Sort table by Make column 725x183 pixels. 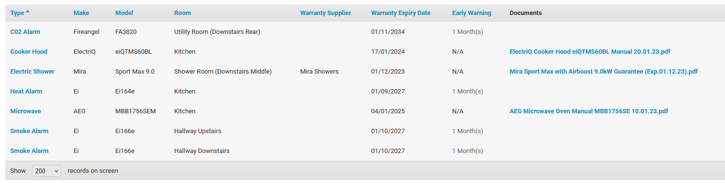tap(82, 13)
